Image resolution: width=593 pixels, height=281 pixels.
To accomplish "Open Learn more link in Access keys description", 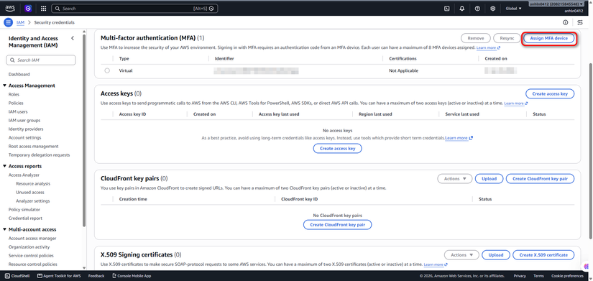I will (x=516, y=103).
